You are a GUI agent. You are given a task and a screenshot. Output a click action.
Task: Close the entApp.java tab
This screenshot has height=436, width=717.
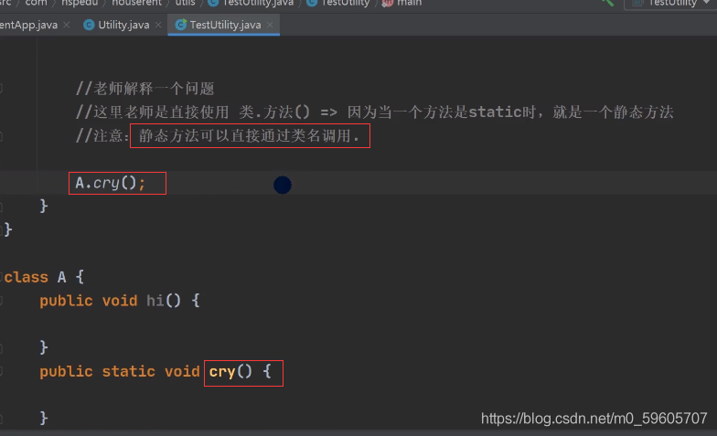67,25
